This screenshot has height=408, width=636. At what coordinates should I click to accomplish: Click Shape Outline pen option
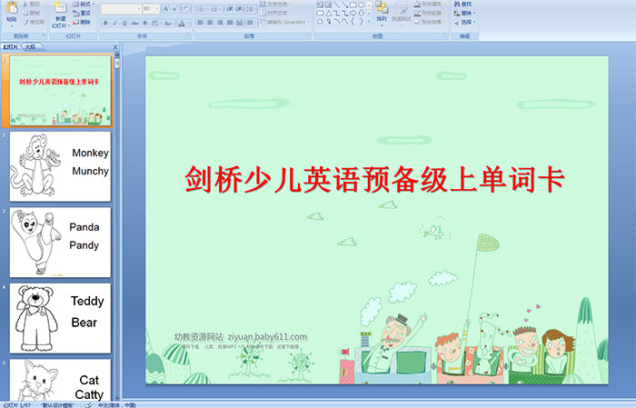pos(429,13)
